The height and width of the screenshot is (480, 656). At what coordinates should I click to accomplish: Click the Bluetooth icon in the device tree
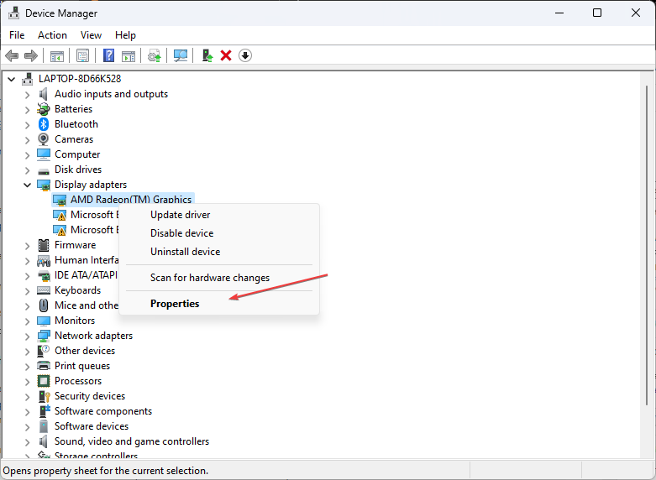tap(44, 124)
